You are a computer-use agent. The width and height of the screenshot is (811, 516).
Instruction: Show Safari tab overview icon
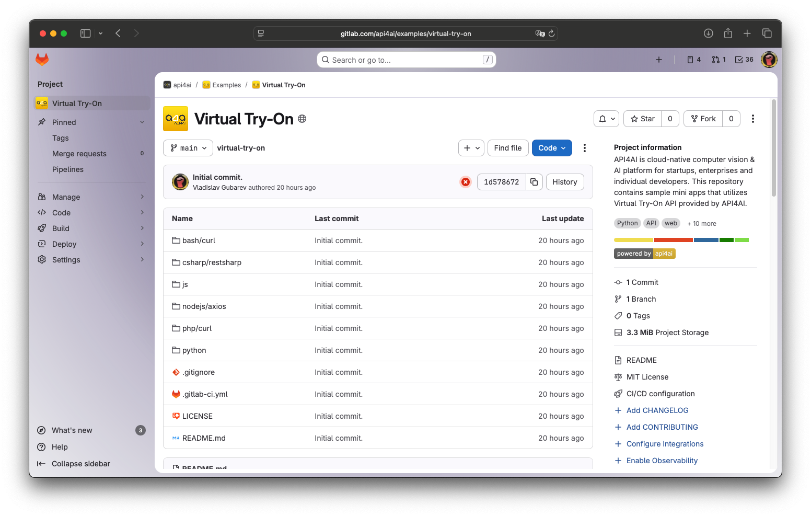pos(767,33)
